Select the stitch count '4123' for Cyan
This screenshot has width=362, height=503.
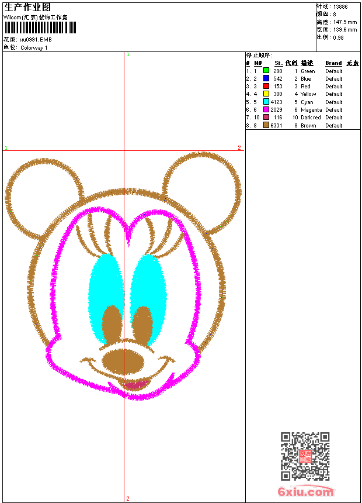pyautogui.click(x=277, y=102)
